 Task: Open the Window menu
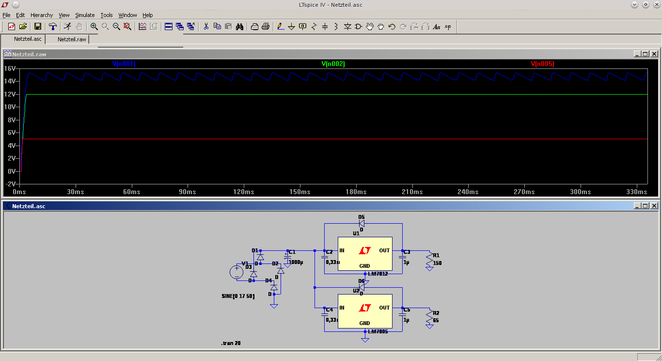[128, 15]
